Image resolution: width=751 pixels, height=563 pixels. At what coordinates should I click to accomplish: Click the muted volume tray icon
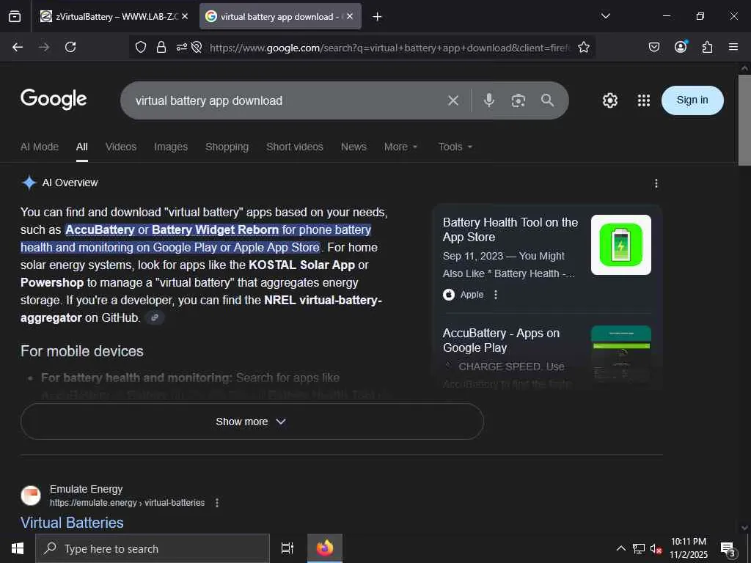coord(656,548)
